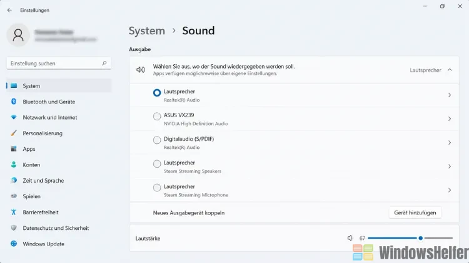This screenshot has width=469, height=263.
Task: Click the NVIDIA High Definition Audio text
Action: pos(196,124)
